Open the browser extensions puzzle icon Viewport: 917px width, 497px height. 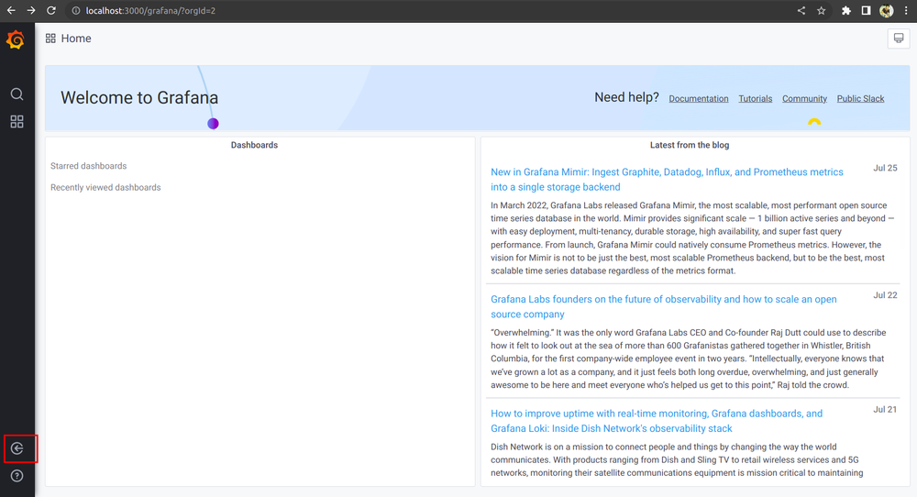click(846, 11)
